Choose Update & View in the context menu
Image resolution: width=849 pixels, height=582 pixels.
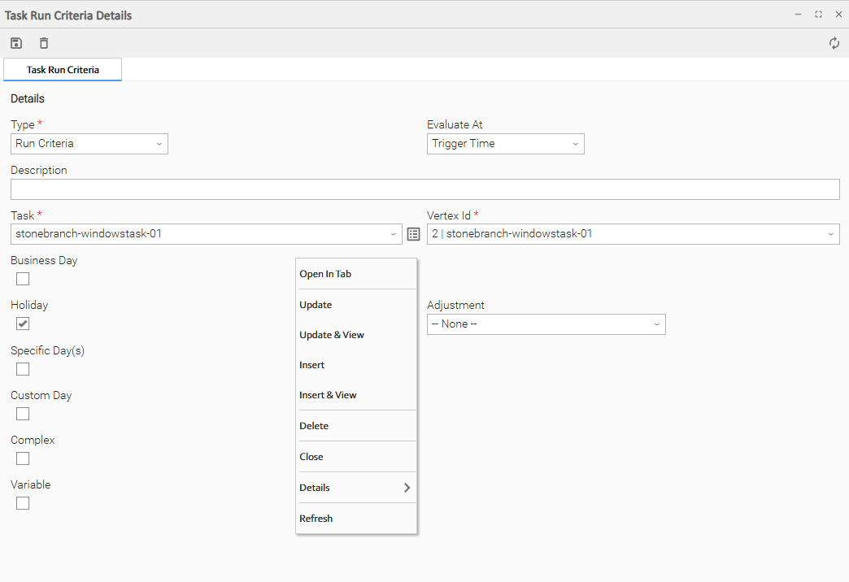coord(332,335)
